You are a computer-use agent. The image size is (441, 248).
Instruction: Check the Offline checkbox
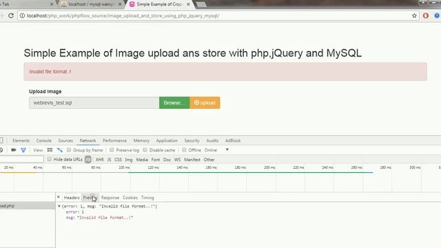point(184,150)
